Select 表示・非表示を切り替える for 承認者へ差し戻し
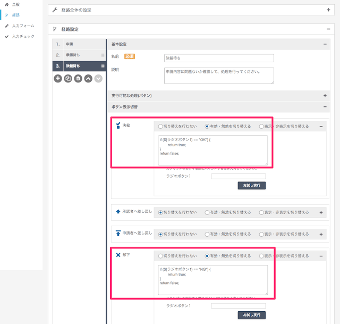Image resolution: width=340 pixels, height=324 pixels. (261, 212)
